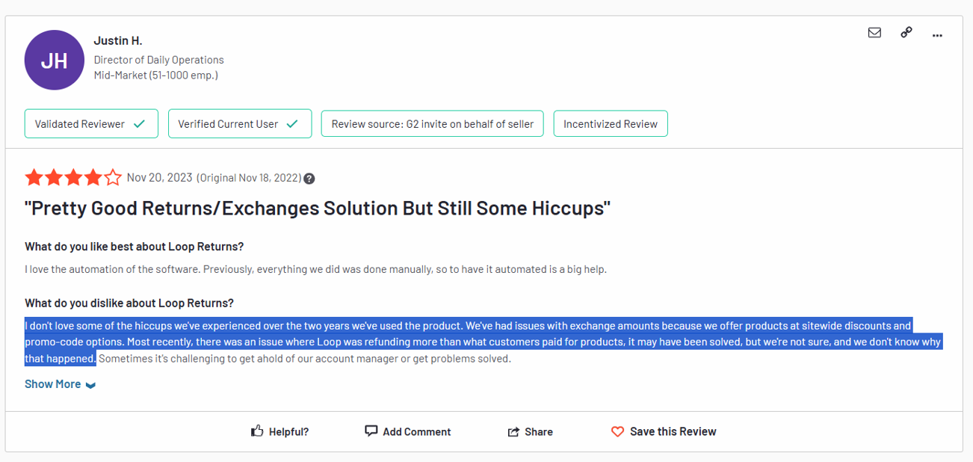Screen dimensions: 973x462
Task: Click the JH reviewer avatar
Action: pos(54,60)
